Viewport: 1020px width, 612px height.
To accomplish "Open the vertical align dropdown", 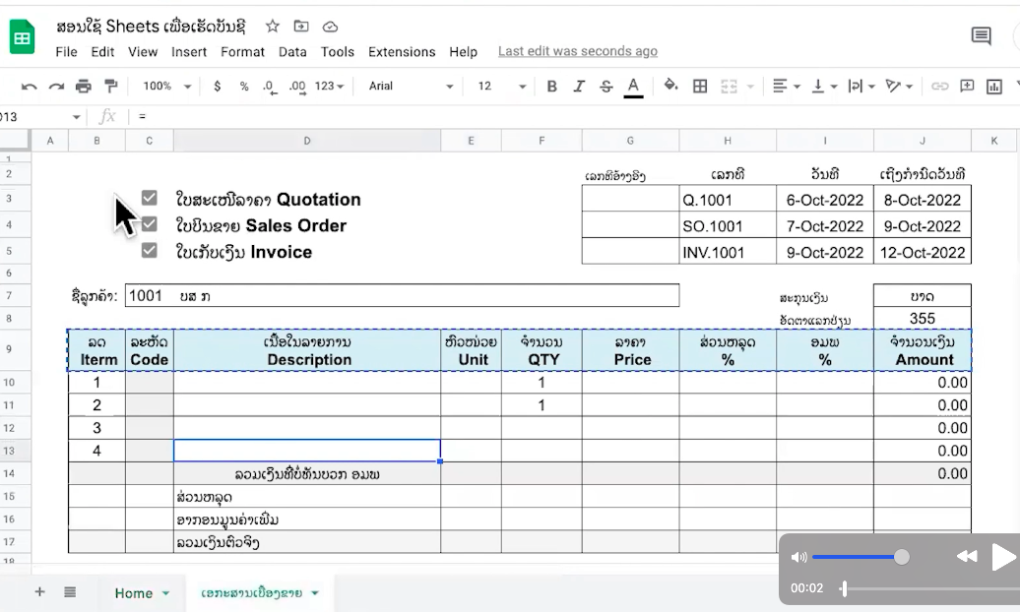I will coord(823,86).
